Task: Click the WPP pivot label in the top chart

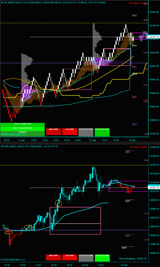Action: [x=135, y=74]
